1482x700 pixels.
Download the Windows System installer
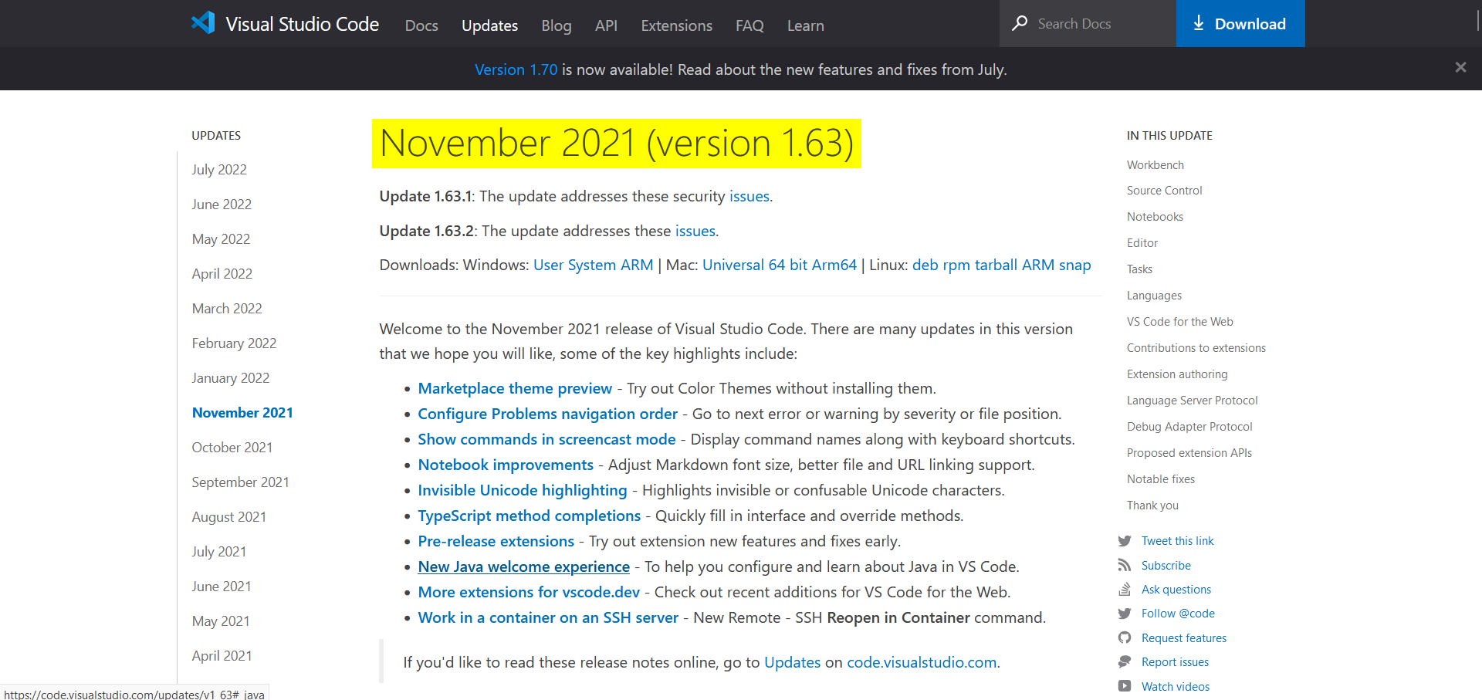(x=592, y=265)
